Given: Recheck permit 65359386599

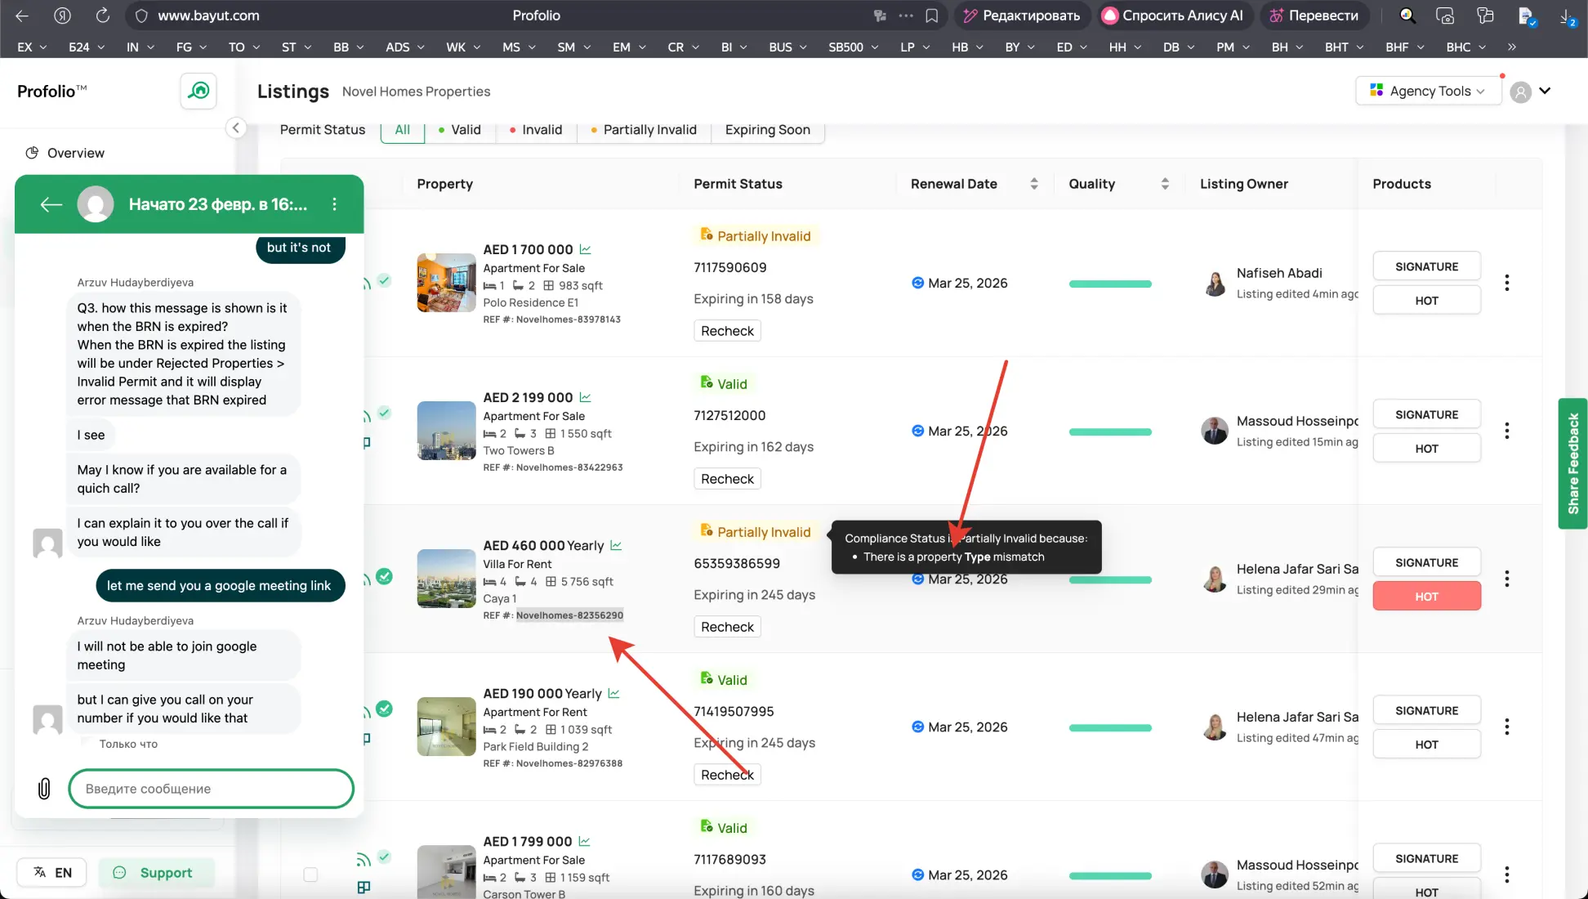Looking at the screenshot, I should (x=727, y=627).
